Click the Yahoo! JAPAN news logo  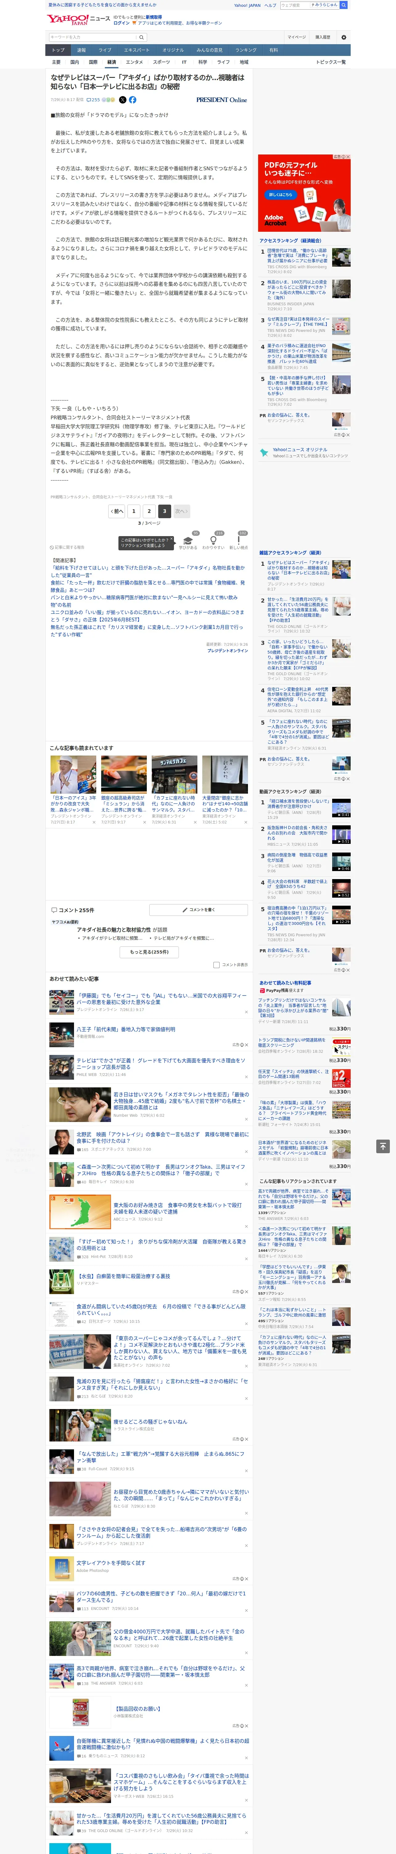pyautogui.click(x=78, y=19)
